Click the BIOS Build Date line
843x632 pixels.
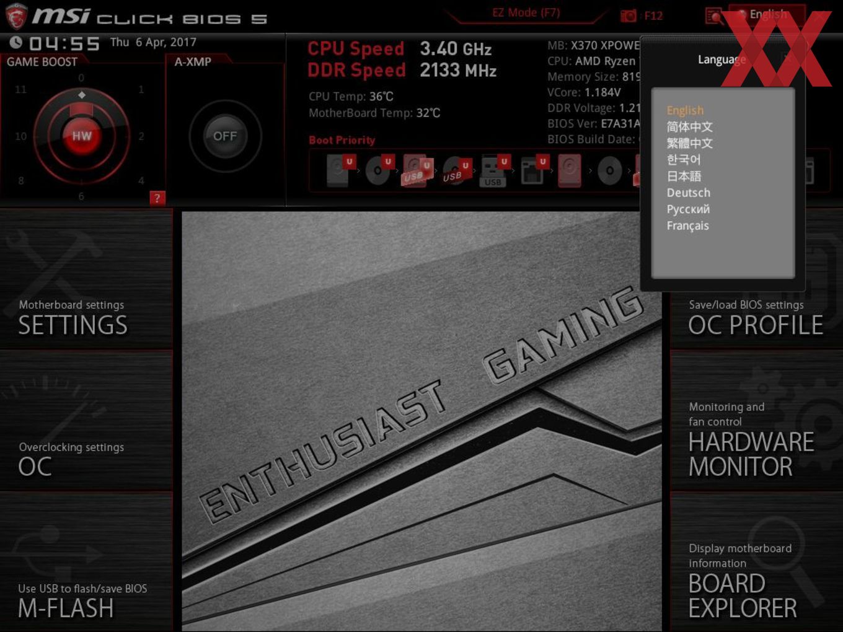pyautogui.click(x=593, y=139)
